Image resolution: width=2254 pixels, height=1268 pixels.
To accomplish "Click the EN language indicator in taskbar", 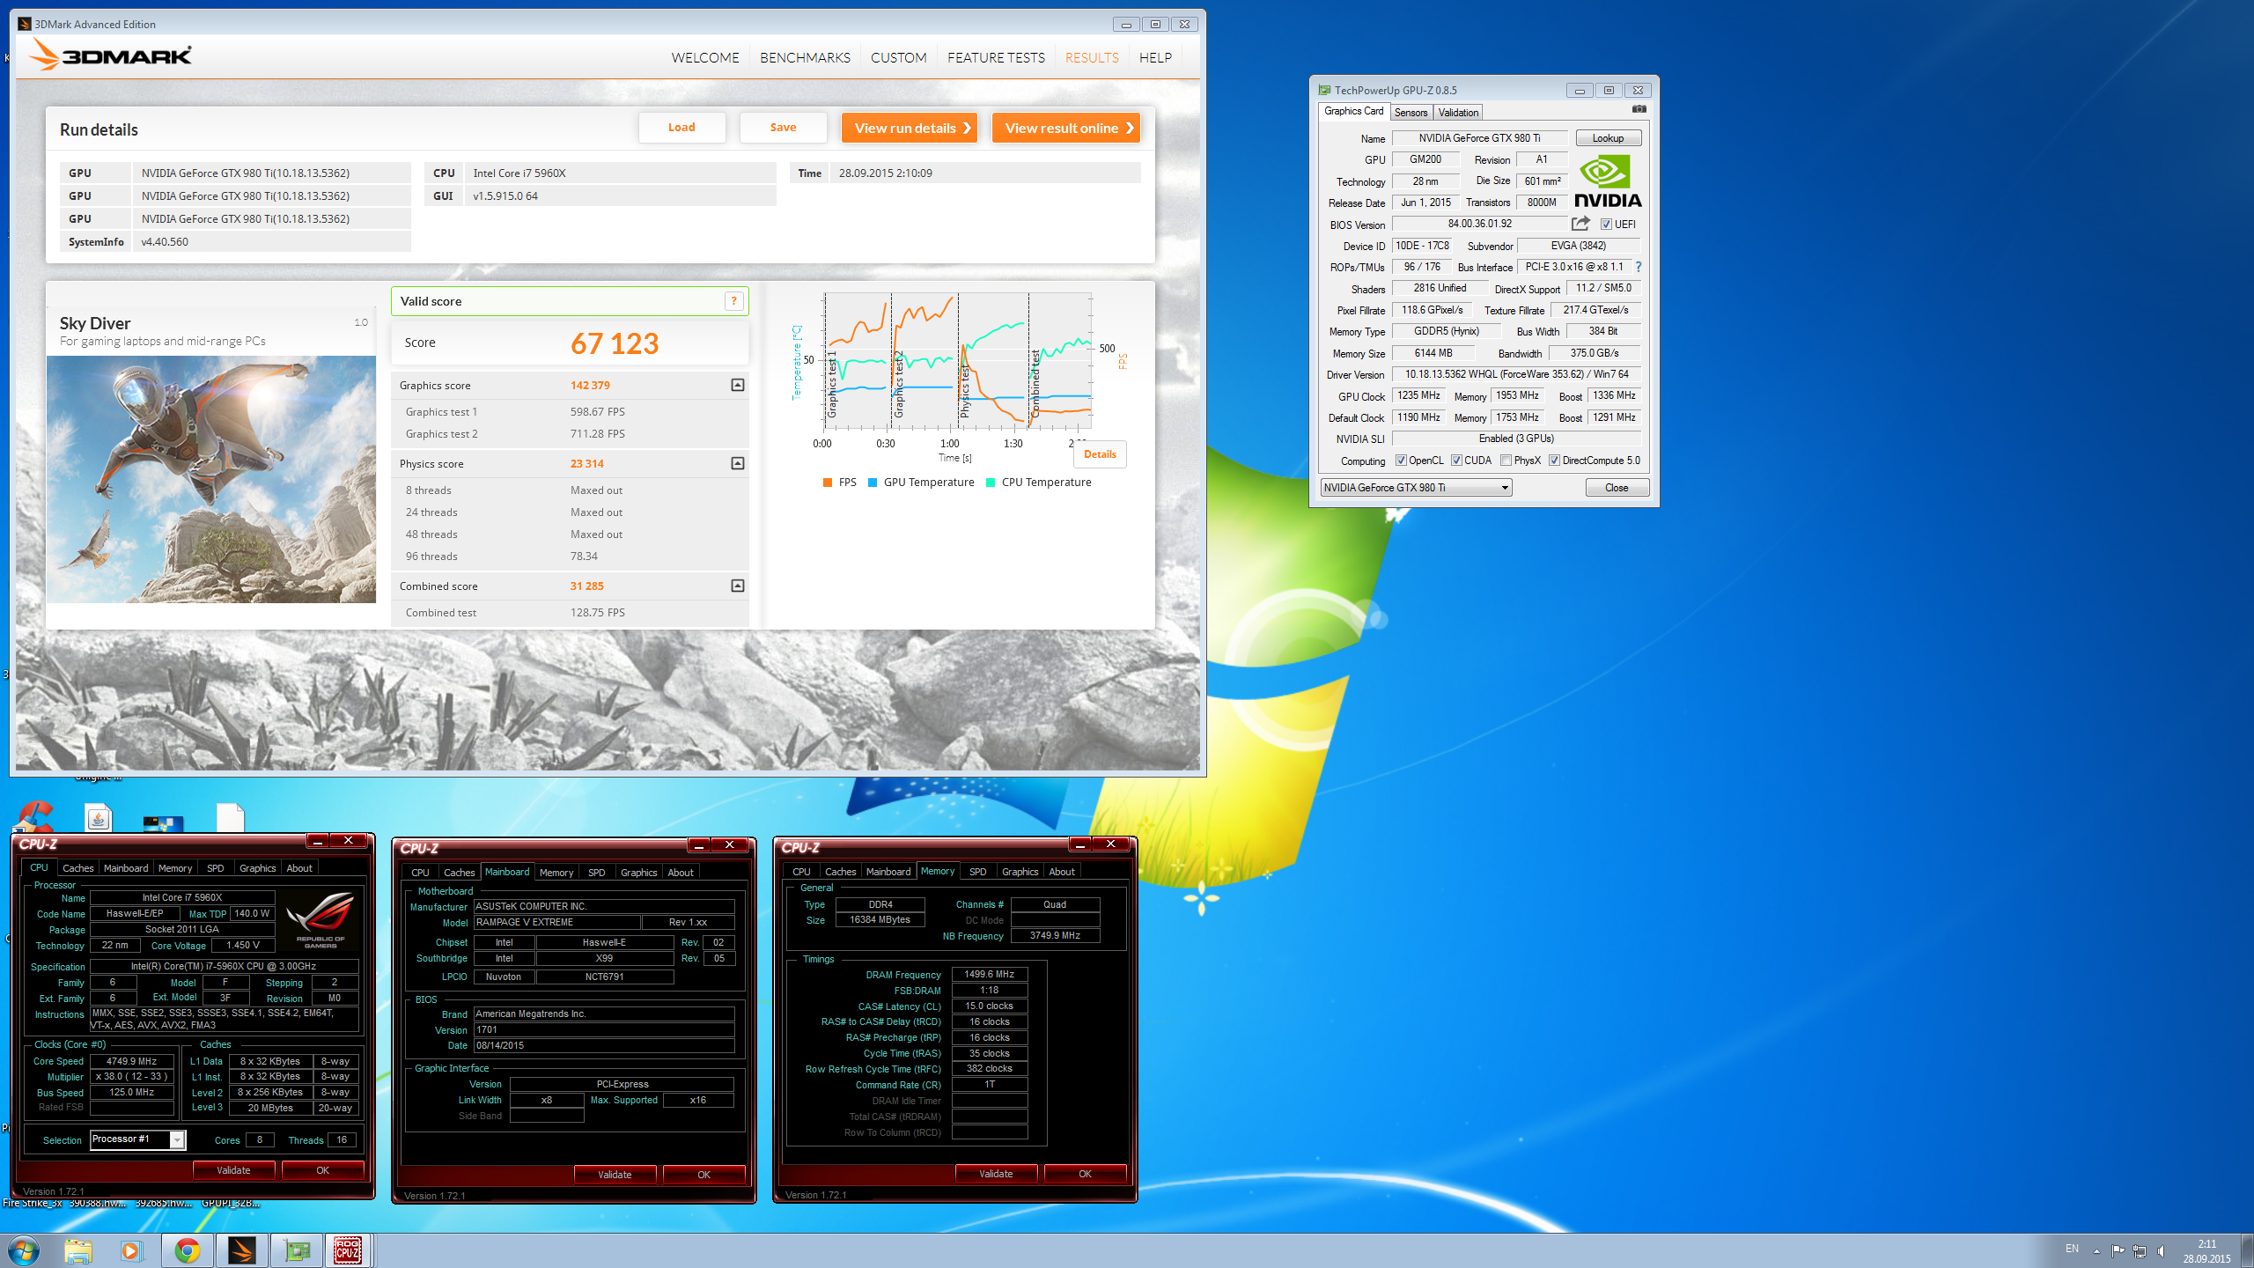I will pyautogui.click(x=2072, y=1249).
